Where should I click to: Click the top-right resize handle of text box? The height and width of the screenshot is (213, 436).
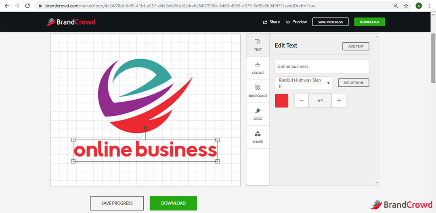[x=218, y=140]
